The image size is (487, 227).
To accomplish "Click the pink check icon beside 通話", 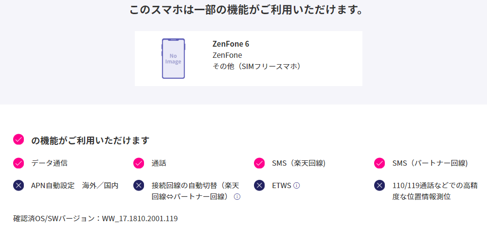I will pyautogui.click(x=139, y=163).
